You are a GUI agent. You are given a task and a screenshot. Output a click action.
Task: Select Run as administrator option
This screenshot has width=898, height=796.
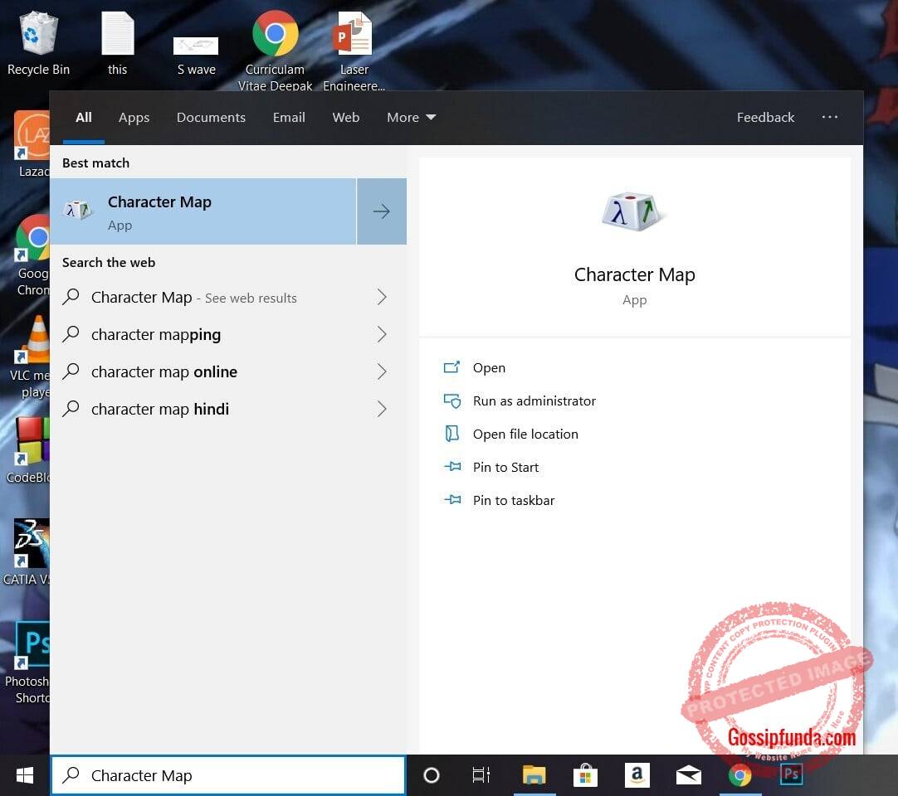(534, 400)
